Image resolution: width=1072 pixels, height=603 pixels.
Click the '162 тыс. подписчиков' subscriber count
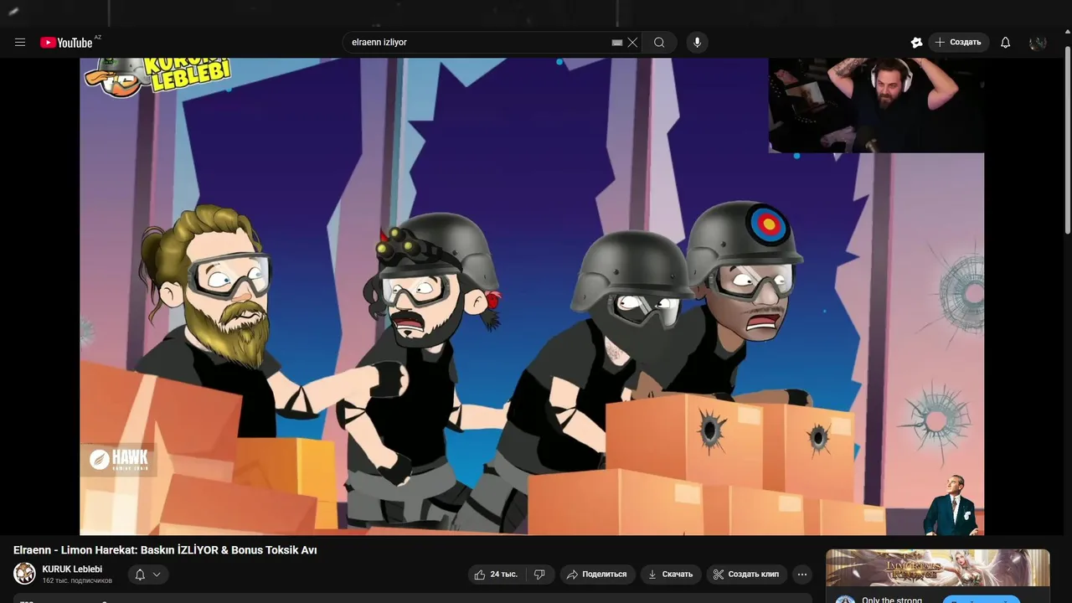(x=77, y=580)
